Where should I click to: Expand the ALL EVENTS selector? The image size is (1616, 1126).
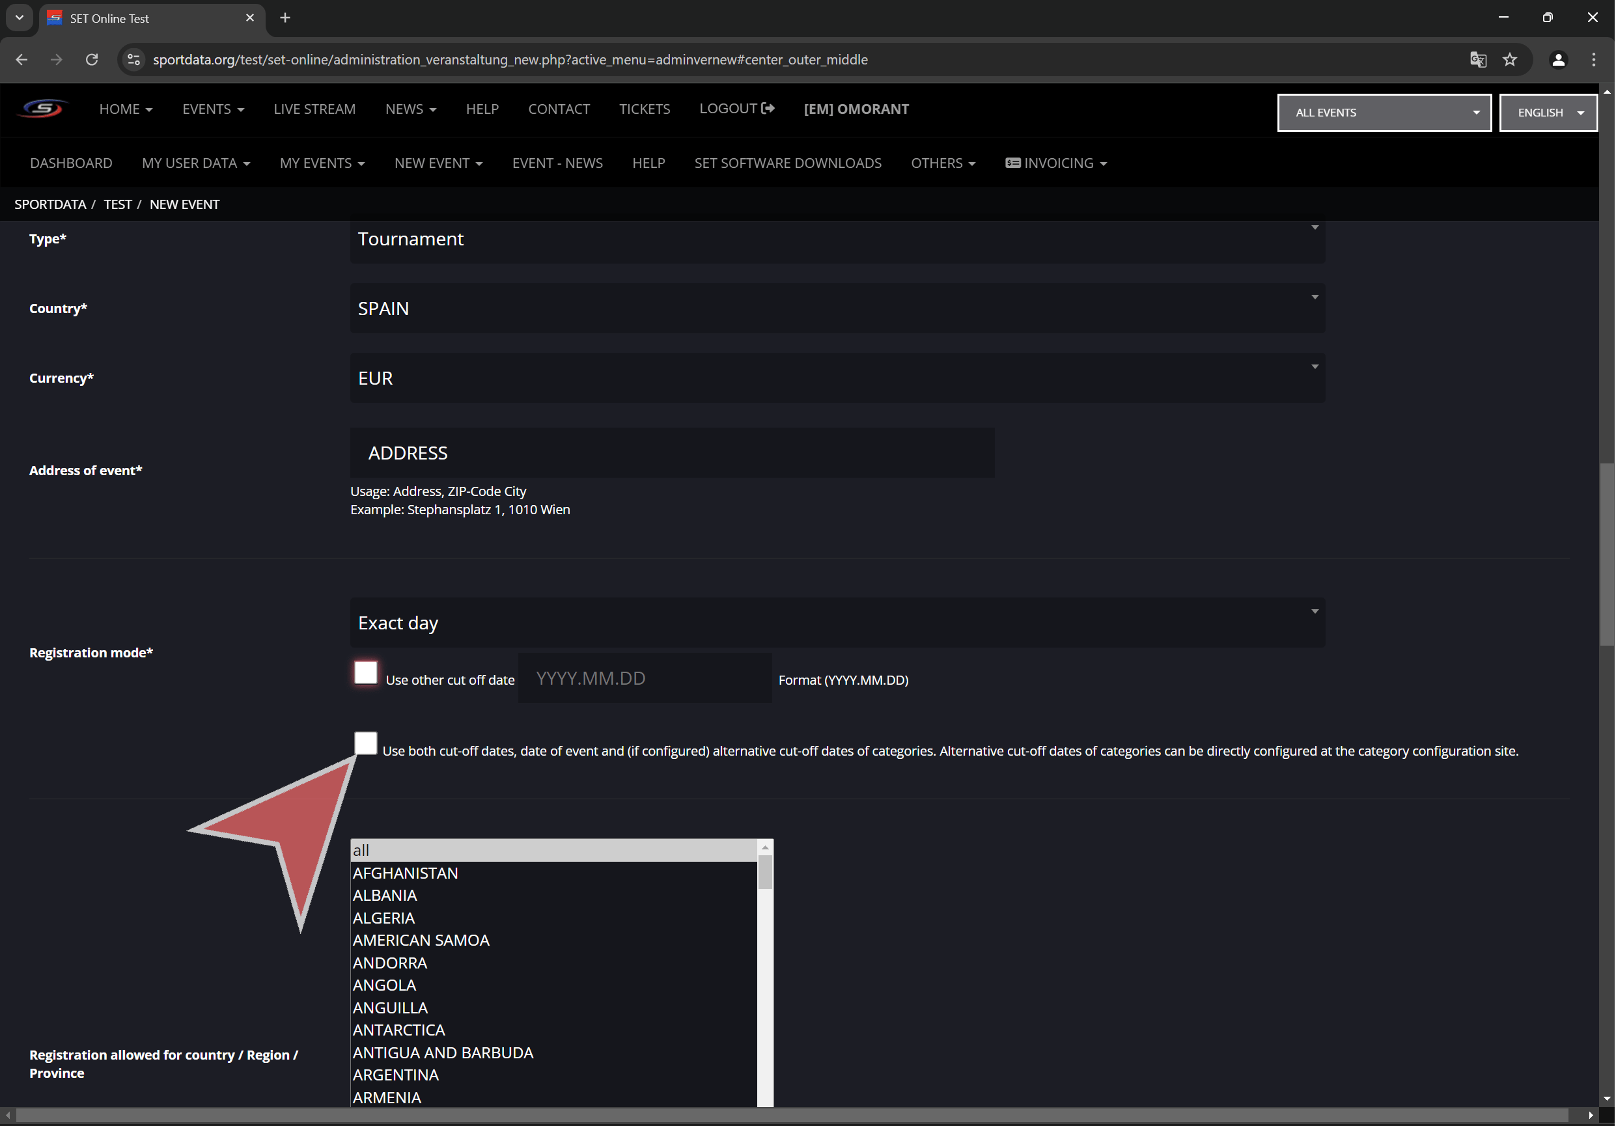(1383, 113)
